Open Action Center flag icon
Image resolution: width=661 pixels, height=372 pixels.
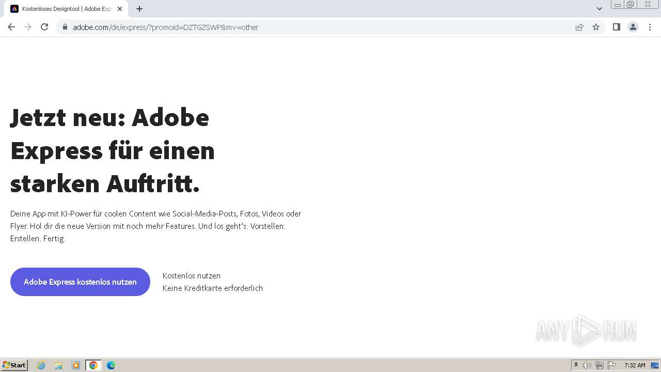point(612,365)
